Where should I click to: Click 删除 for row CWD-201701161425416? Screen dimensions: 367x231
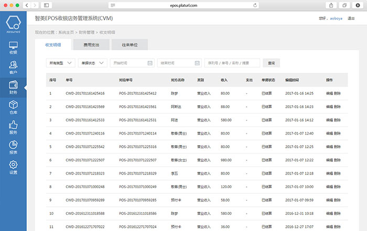(337, 93)
